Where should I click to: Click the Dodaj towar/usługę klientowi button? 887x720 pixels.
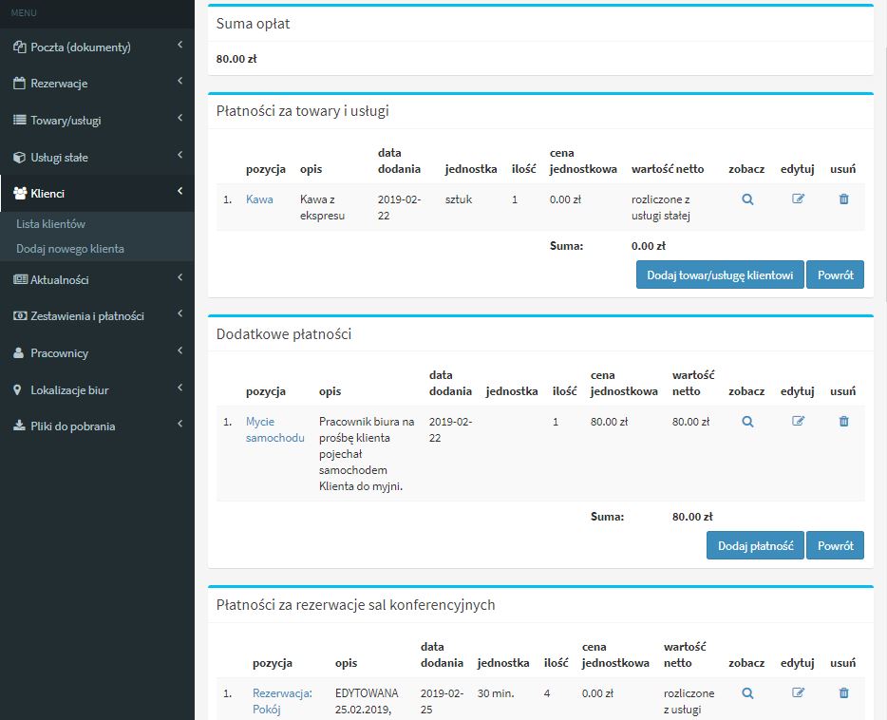(720, 275)
